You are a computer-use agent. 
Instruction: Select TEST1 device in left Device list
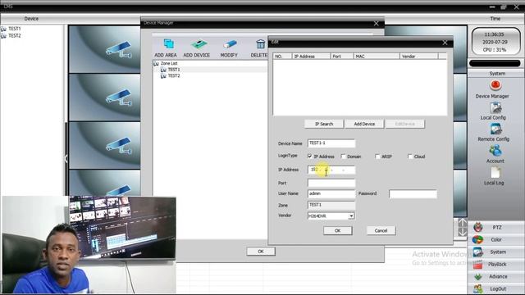pos(15,29)
